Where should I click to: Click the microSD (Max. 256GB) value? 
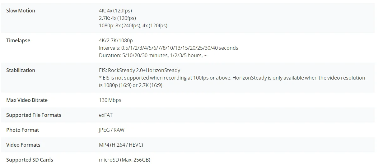pos(124,160)
